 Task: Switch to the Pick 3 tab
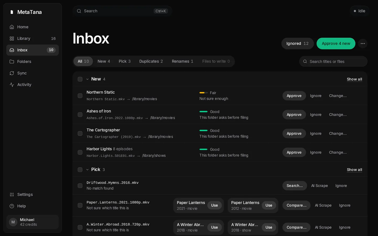pyautogui.click(x=124, y=61)
